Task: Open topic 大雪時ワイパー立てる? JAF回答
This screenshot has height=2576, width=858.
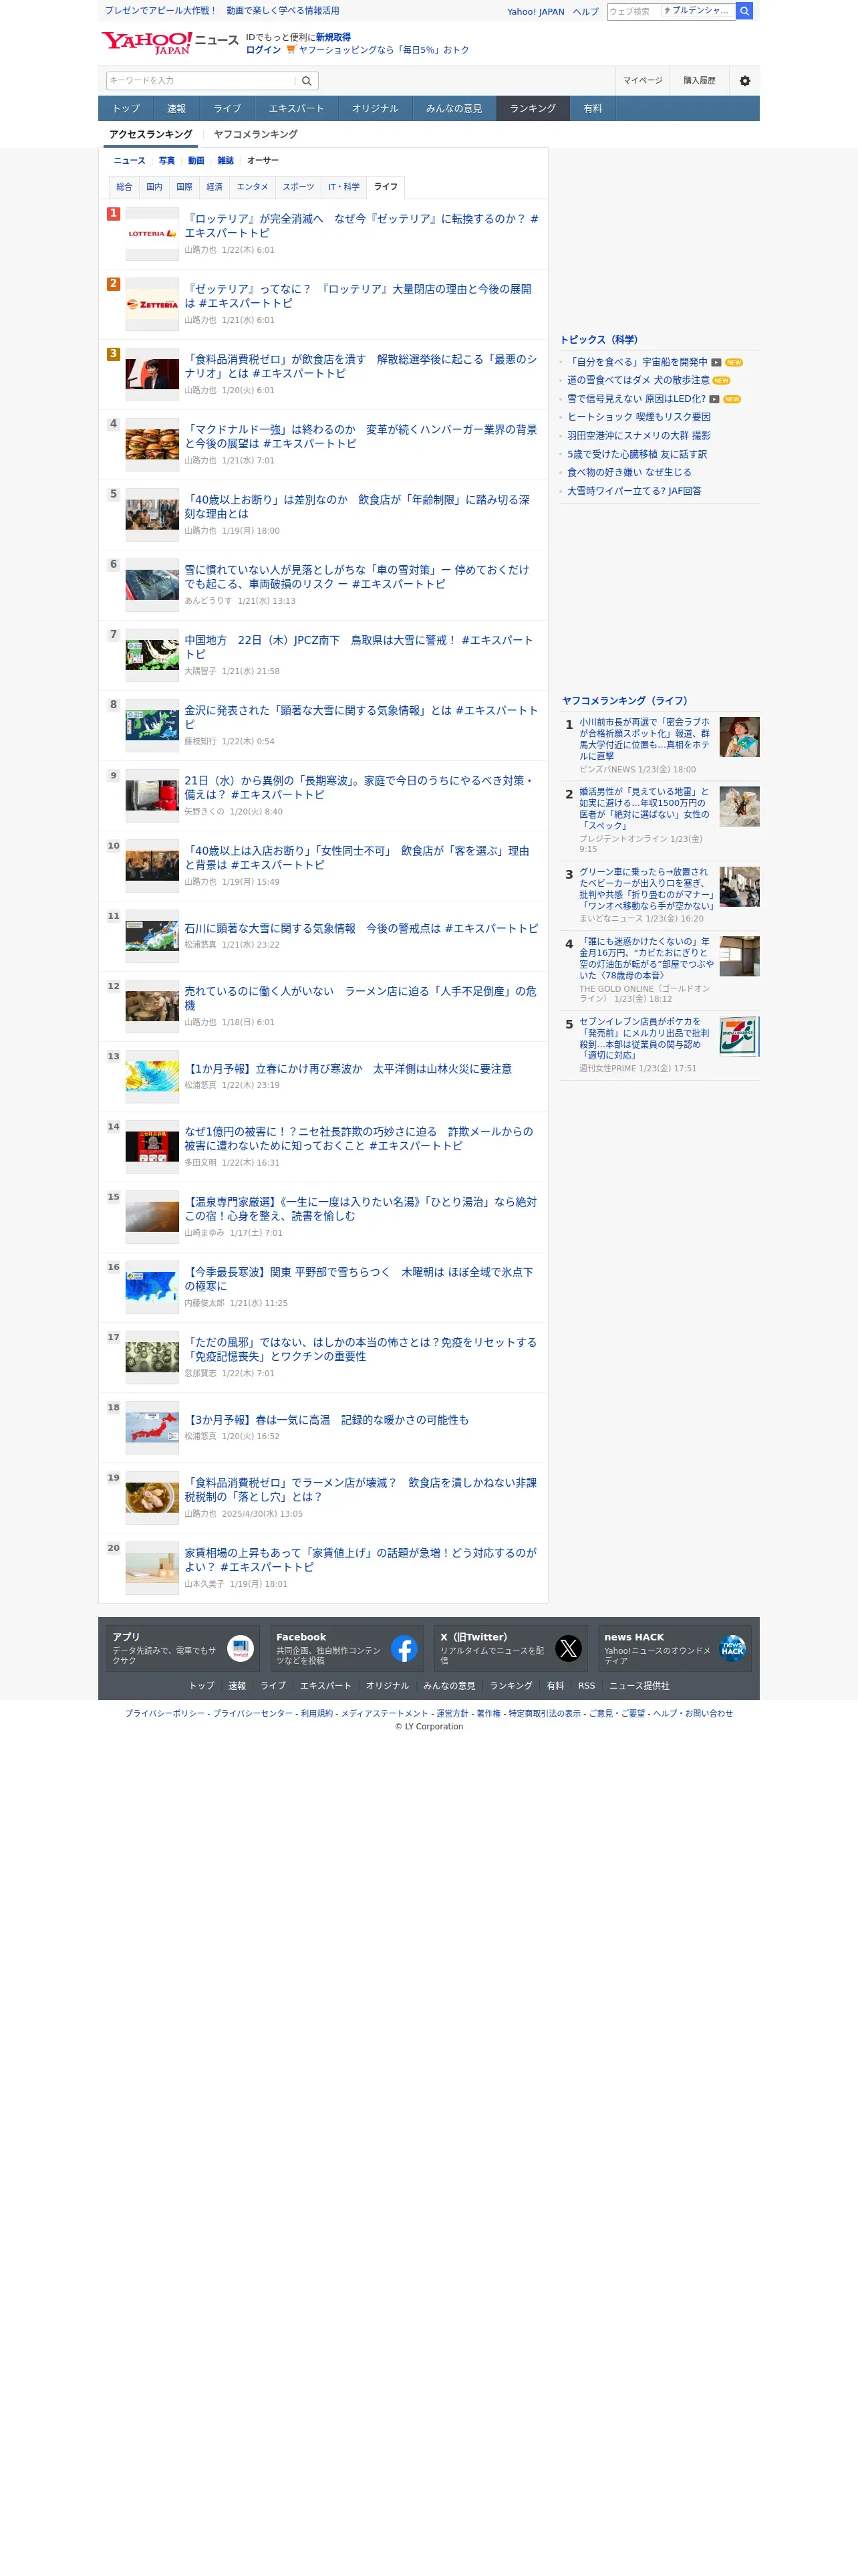Action: [x=634, y=491]
